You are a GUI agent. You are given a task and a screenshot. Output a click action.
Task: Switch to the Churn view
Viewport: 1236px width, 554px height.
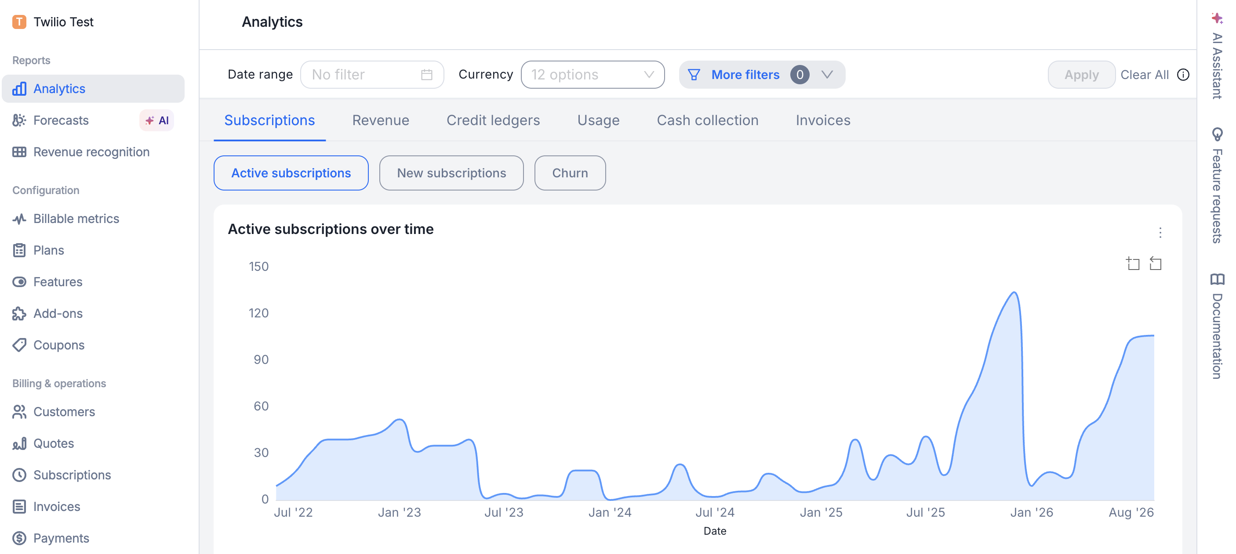pyautogui.click(x=570, y=173)
